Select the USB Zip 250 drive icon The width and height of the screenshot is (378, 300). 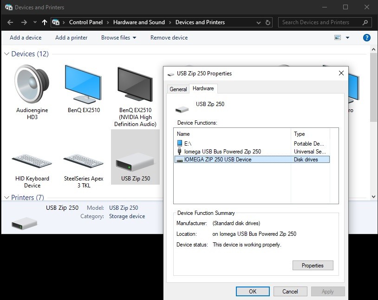(135, 162)
